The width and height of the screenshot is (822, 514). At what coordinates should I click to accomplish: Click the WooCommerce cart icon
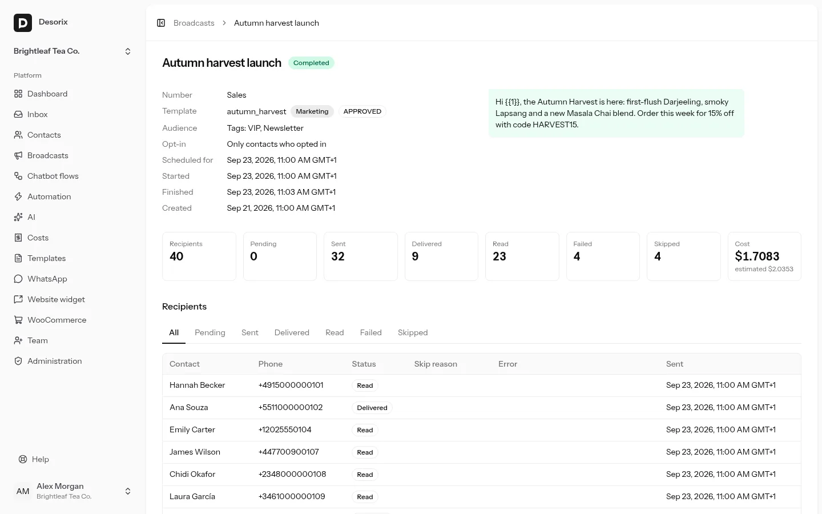tap(18, 320)
